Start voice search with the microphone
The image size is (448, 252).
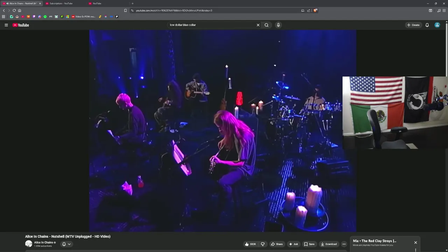tap(278, 25)
